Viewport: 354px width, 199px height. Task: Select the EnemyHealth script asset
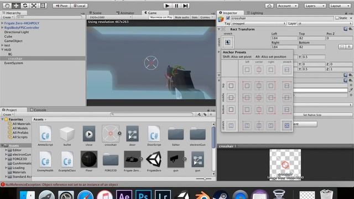tap(45, 160)
